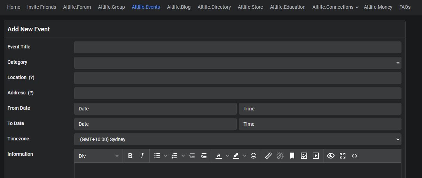Image resolution: width=422 pixels, height=178 pixels.
Task: Click the Event Title input field
Action: pyautogui.click(x=237, y=47)
